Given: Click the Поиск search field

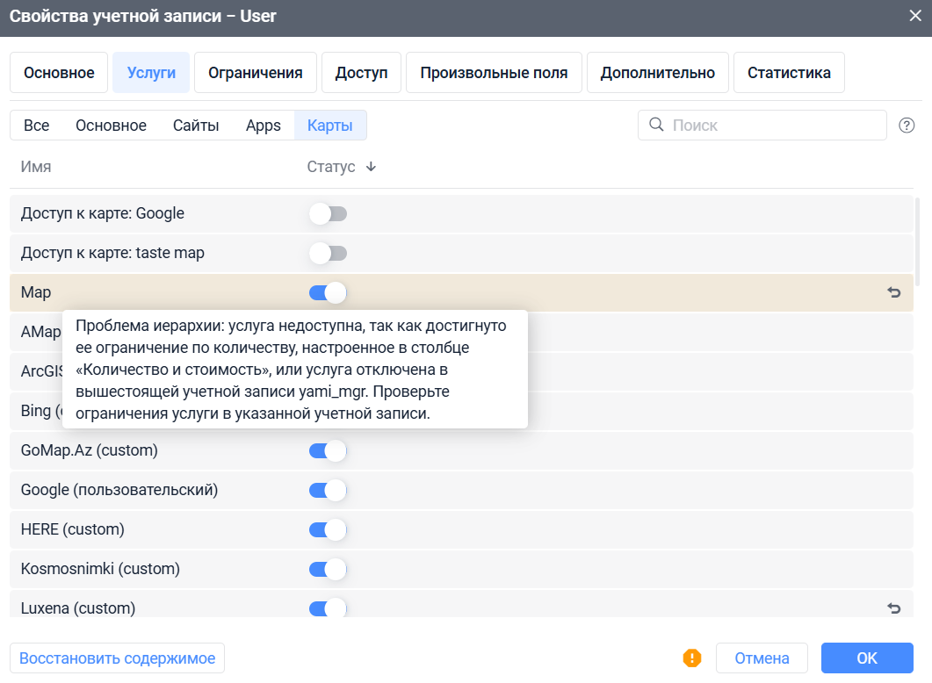Looking at the screenshot, I should tap(773, 126).
